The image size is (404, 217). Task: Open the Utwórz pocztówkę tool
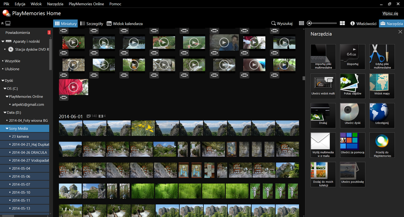point(352,174)
